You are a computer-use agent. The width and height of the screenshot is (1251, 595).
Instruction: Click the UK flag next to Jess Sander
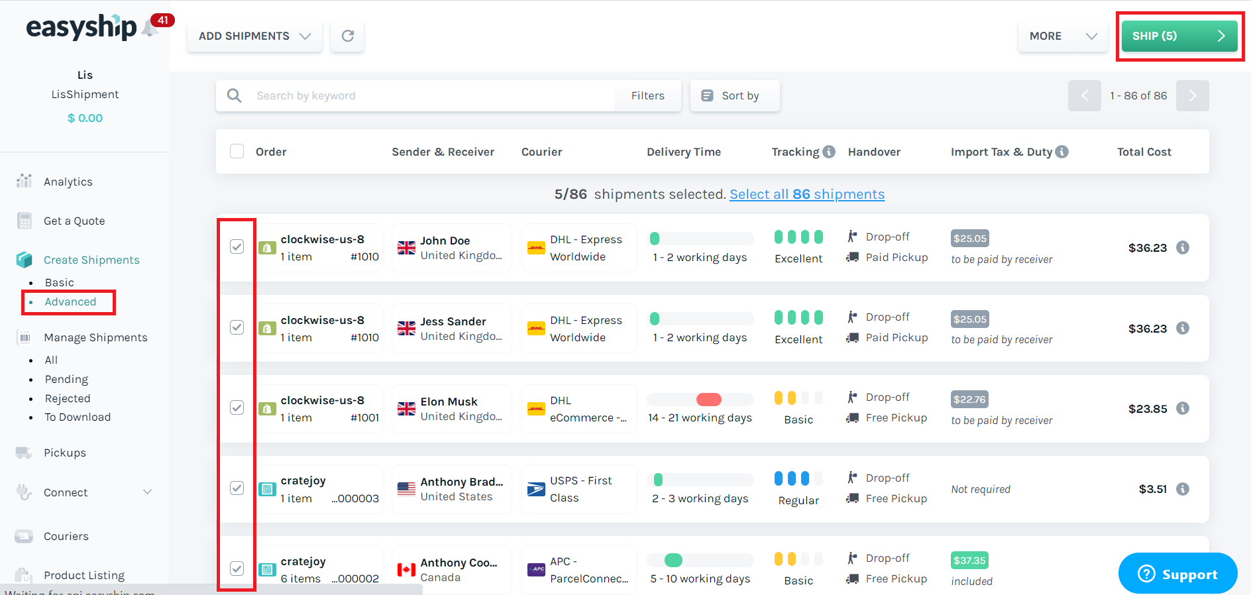point(406,328)
